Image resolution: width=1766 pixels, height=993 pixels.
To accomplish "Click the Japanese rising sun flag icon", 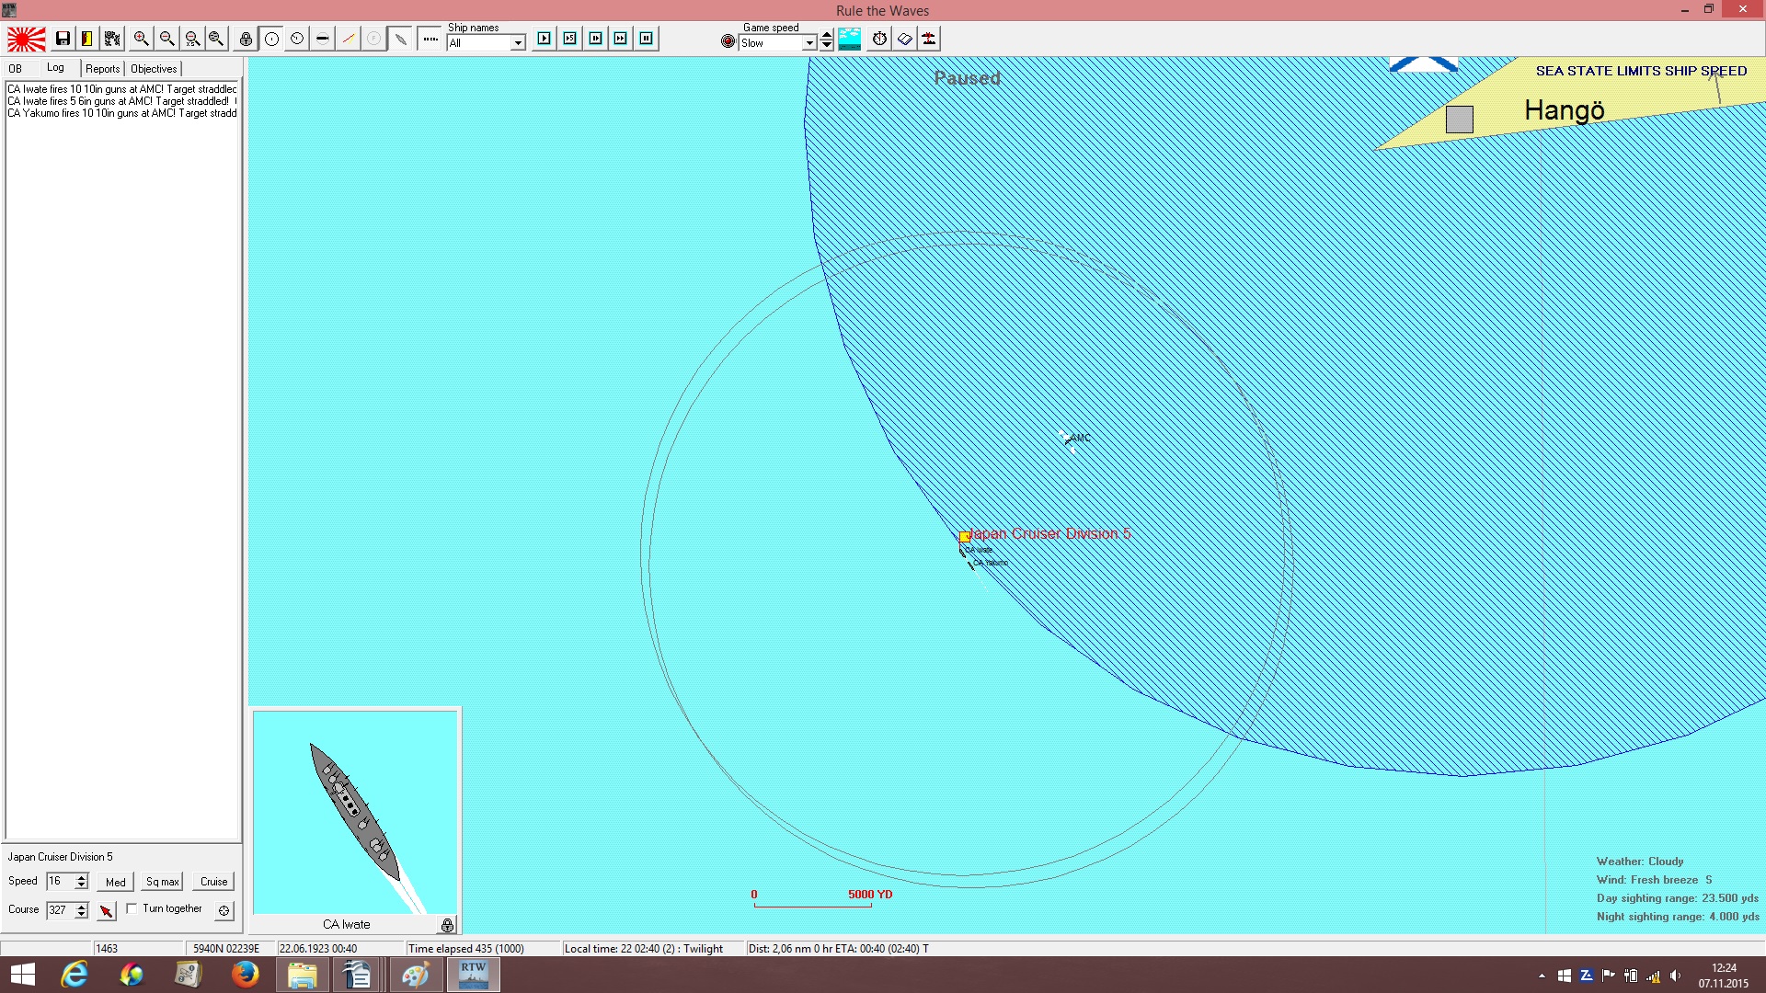I will click(27, 39).
